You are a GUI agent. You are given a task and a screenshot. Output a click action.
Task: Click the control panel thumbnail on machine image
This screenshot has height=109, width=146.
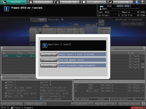pos(101,22)
